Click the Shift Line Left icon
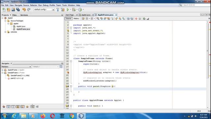 (128, 19)
